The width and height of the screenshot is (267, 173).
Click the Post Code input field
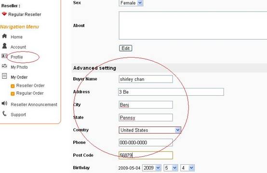pyautogui.click(x=146, y=155)
